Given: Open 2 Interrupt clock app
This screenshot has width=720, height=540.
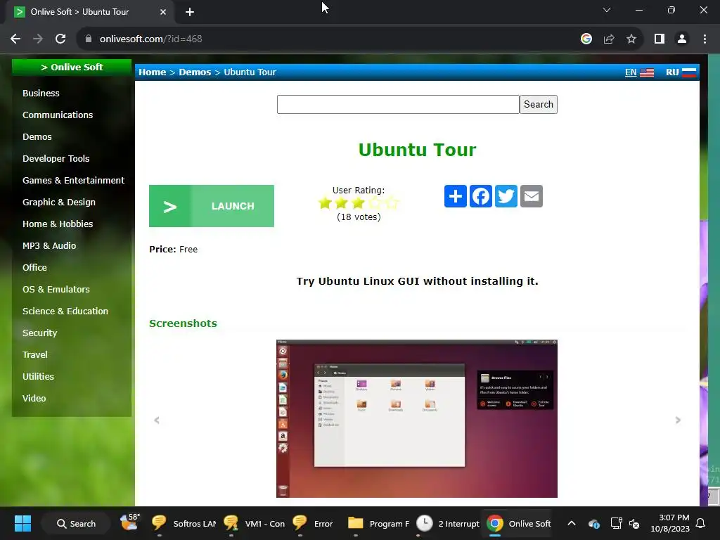Looking at the screenshot, I should pos(448,523).
